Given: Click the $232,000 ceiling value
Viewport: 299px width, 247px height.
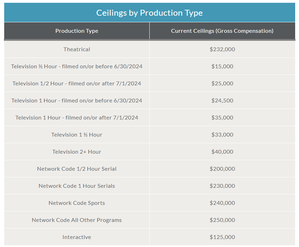Looking at the screenshot, I should [x=222, y=49].
